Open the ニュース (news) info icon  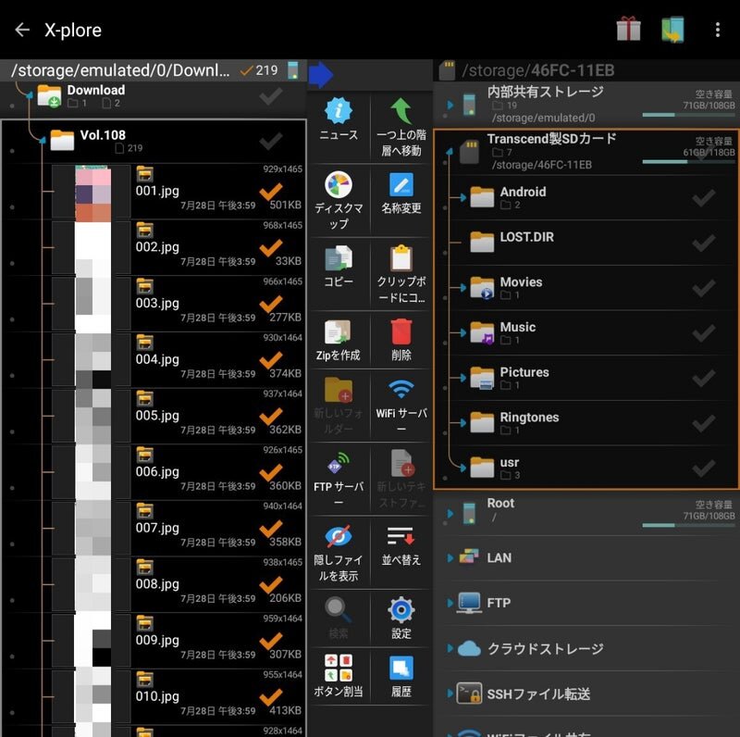(339, 111)
